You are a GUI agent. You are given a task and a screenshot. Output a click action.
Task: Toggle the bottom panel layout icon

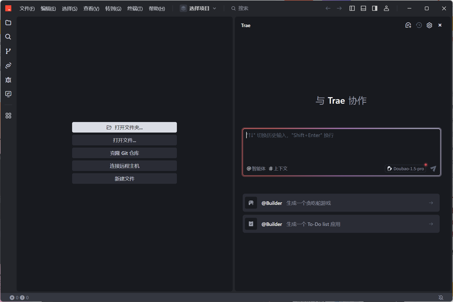tap(363, 9)
